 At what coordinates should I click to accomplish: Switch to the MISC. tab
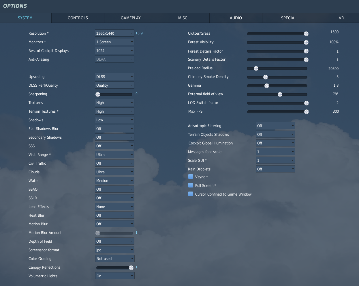[183, 18]
